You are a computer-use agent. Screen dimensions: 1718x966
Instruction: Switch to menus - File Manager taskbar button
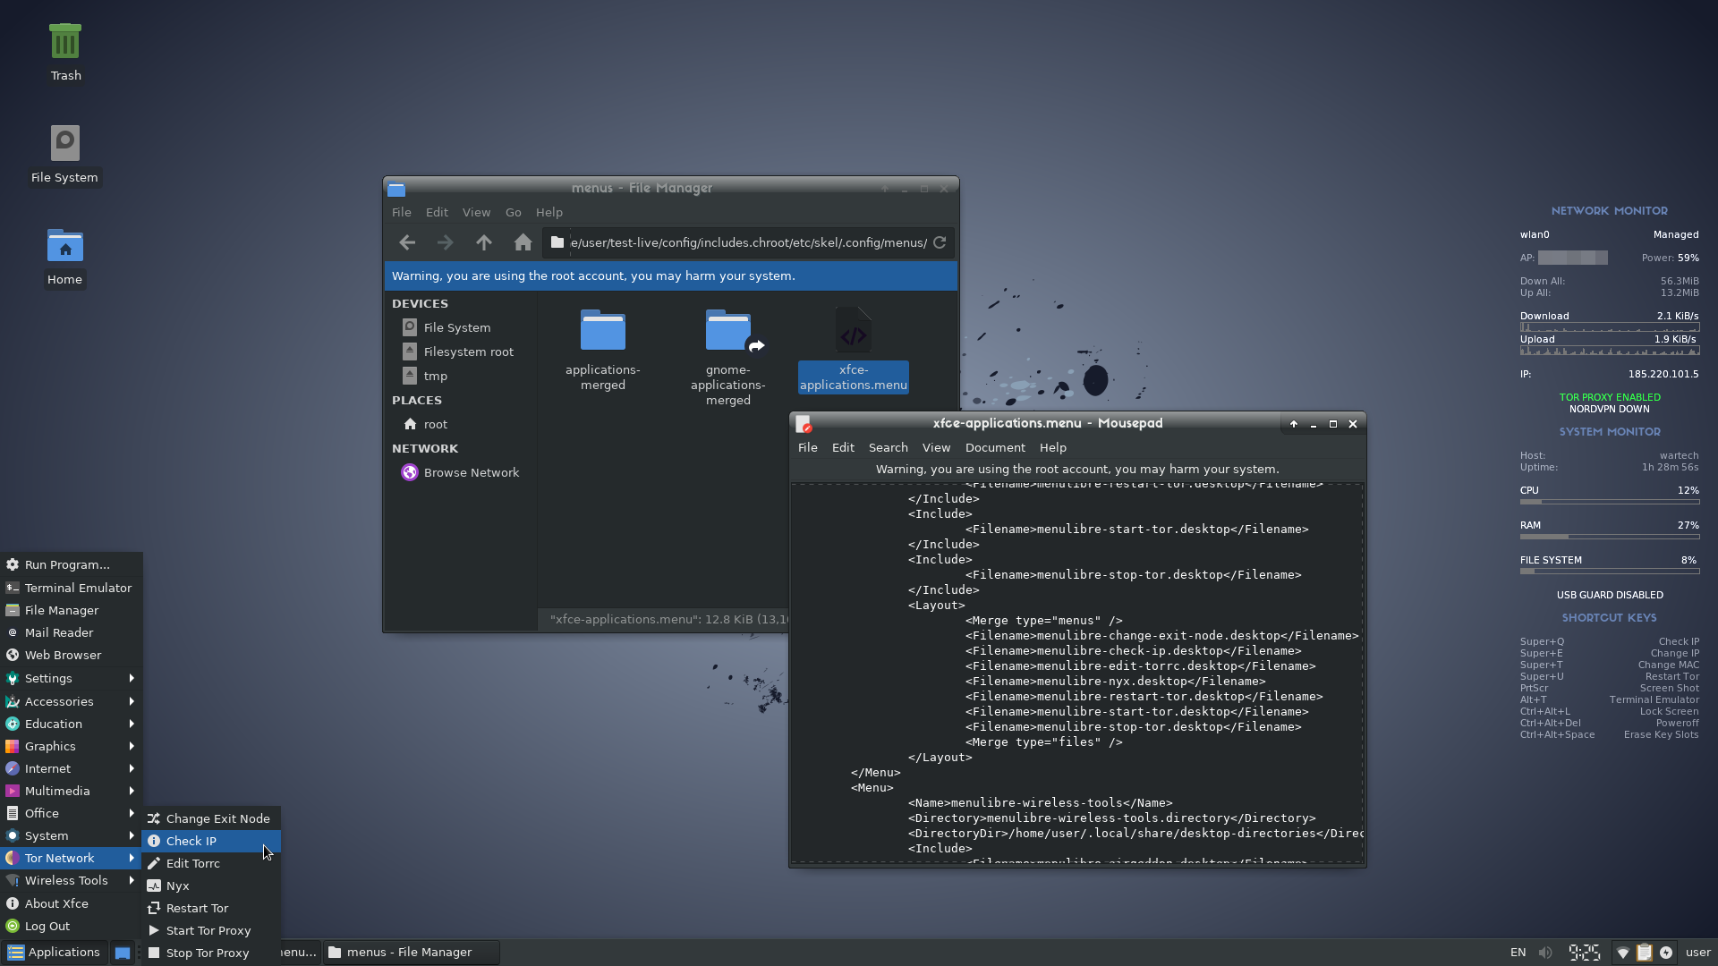point(412,952)
